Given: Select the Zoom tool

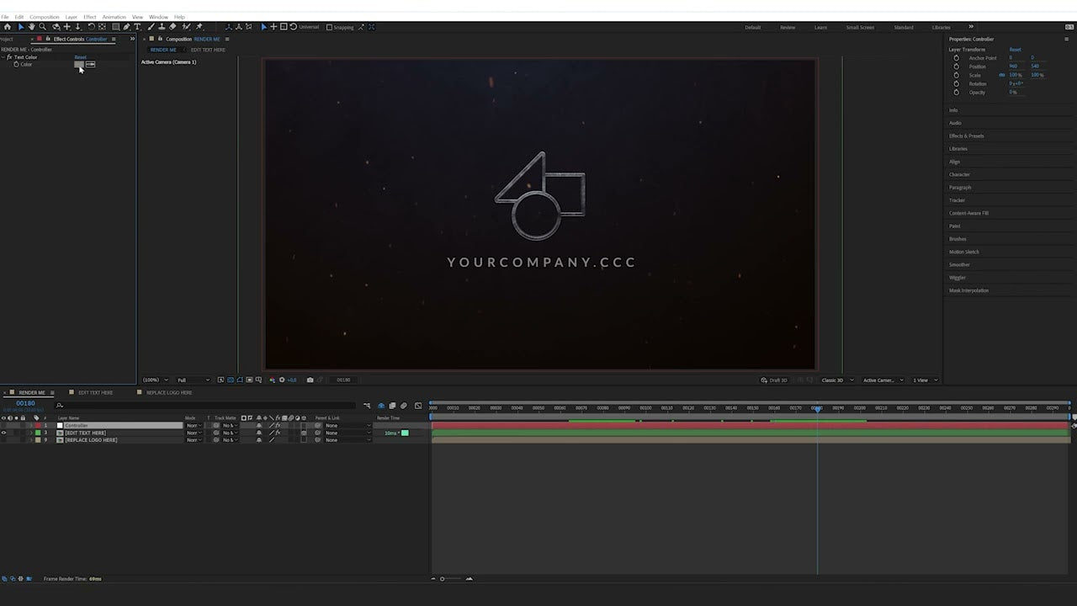Looking at the screenshot, I should pyautogui.click(x=43, y=27).
